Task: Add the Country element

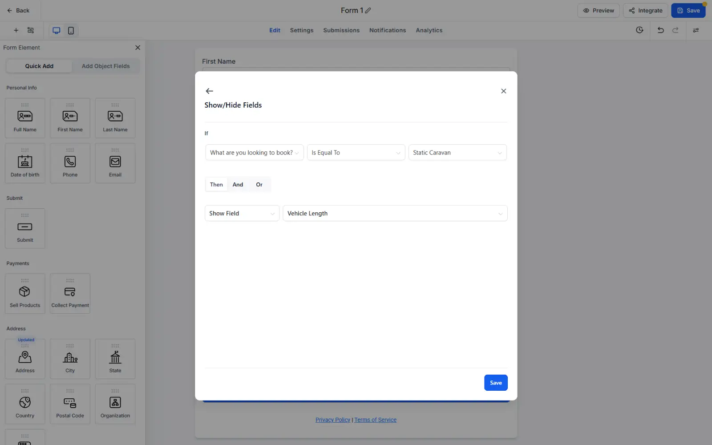Action: click(25, 404)
